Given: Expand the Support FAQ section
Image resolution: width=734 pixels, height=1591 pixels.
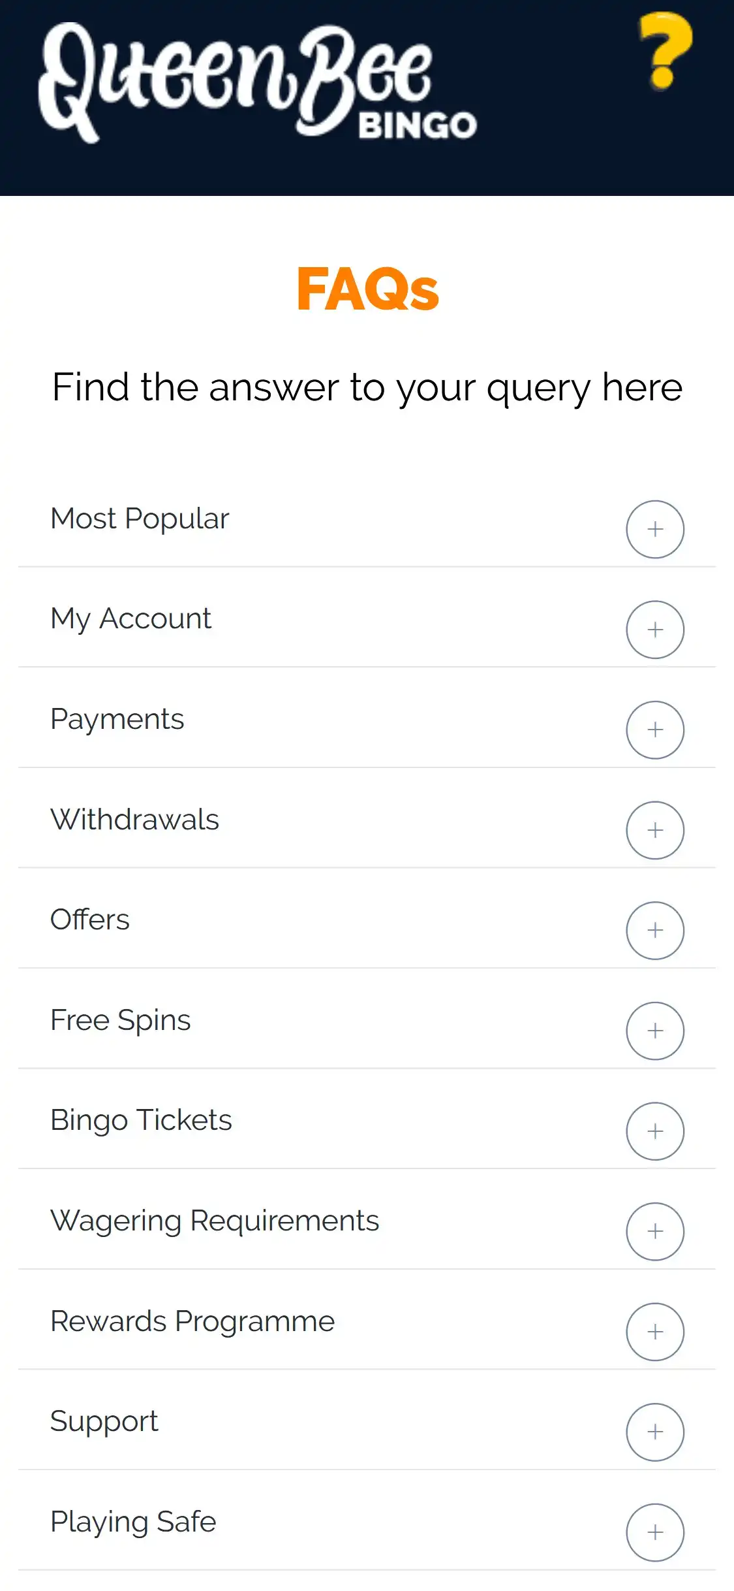Looking at the screenshot, I should (655, 1432).
